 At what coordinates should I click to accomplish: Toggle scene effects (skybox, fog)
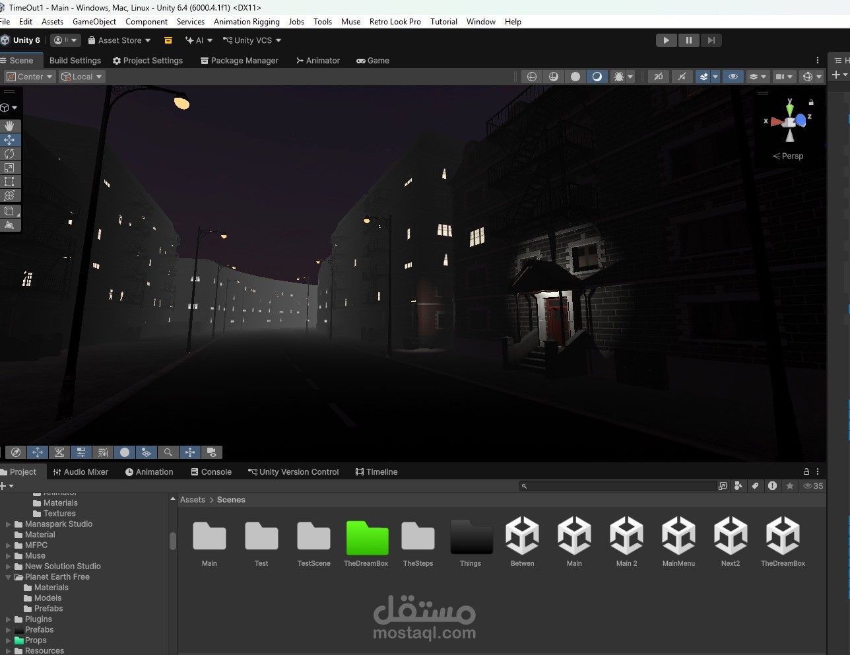(x=703, y=77)
